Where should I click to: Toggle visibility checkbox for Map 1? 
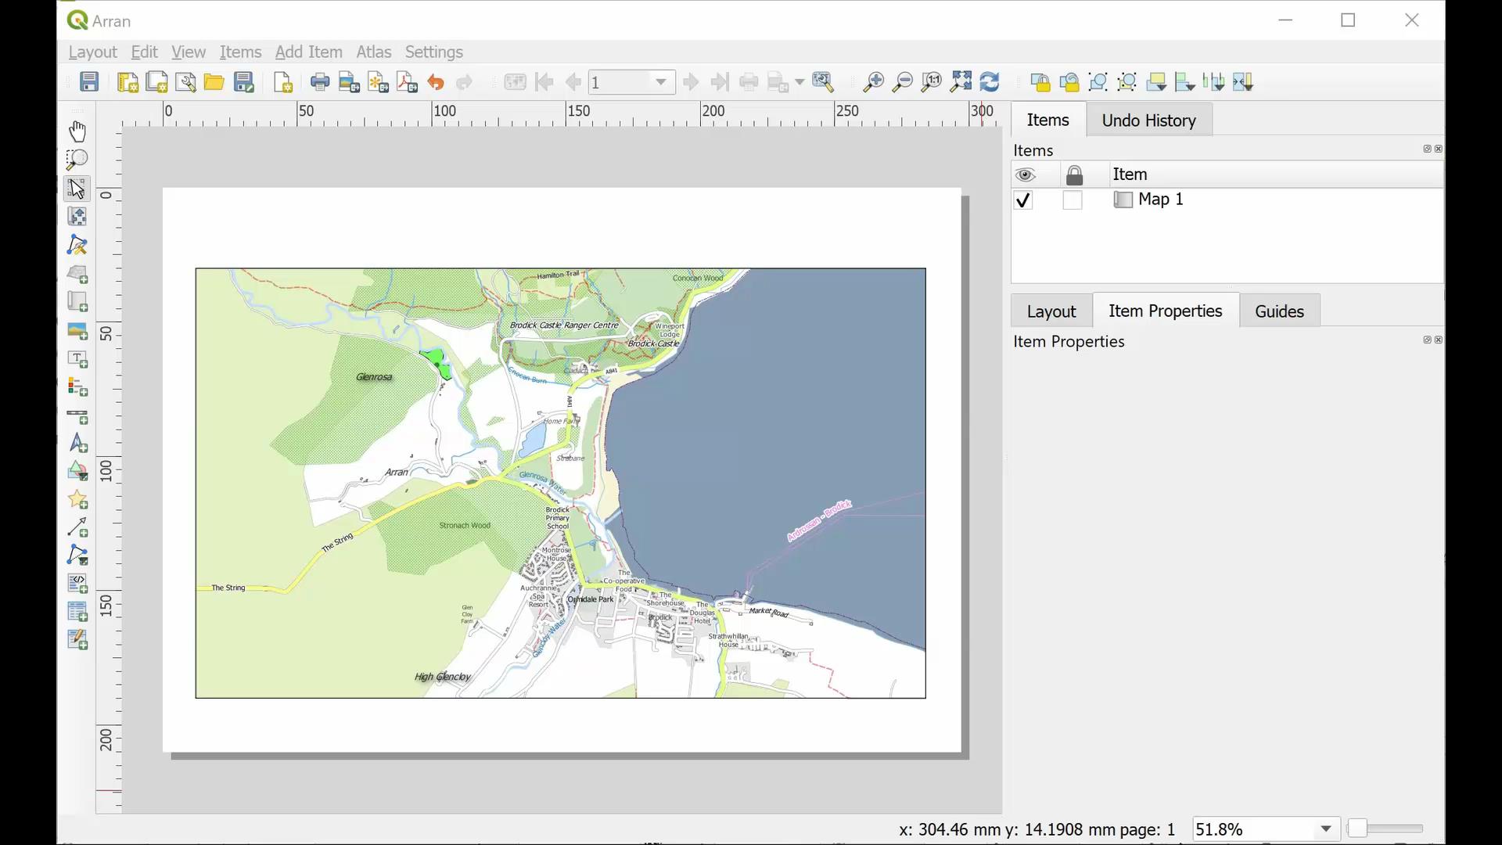coord(1023,200)
